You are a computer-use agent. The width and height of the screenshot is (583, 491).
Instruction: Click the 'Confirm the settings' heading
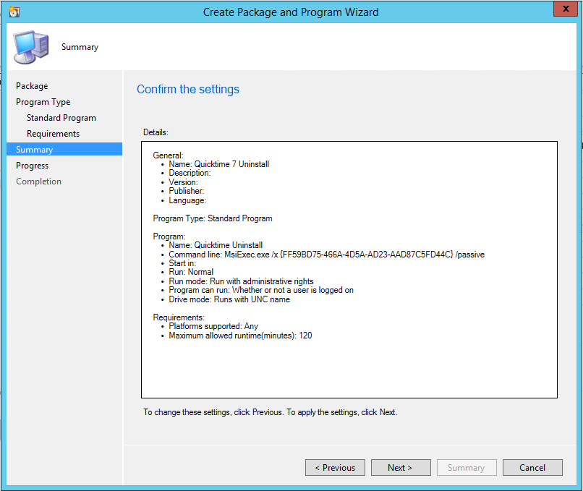coord(188,89)
